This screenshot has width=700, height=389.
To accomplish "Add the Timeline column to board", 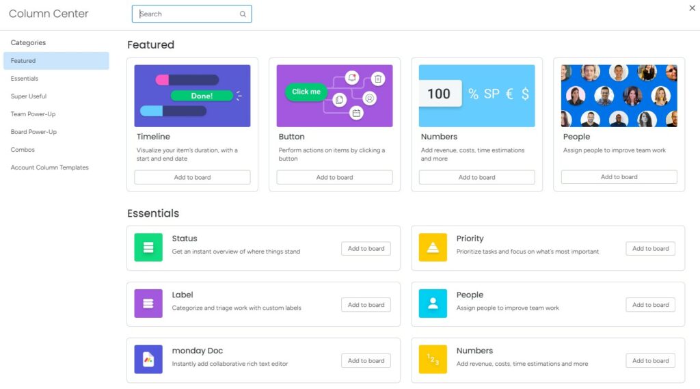I will (x=192, y=178).
